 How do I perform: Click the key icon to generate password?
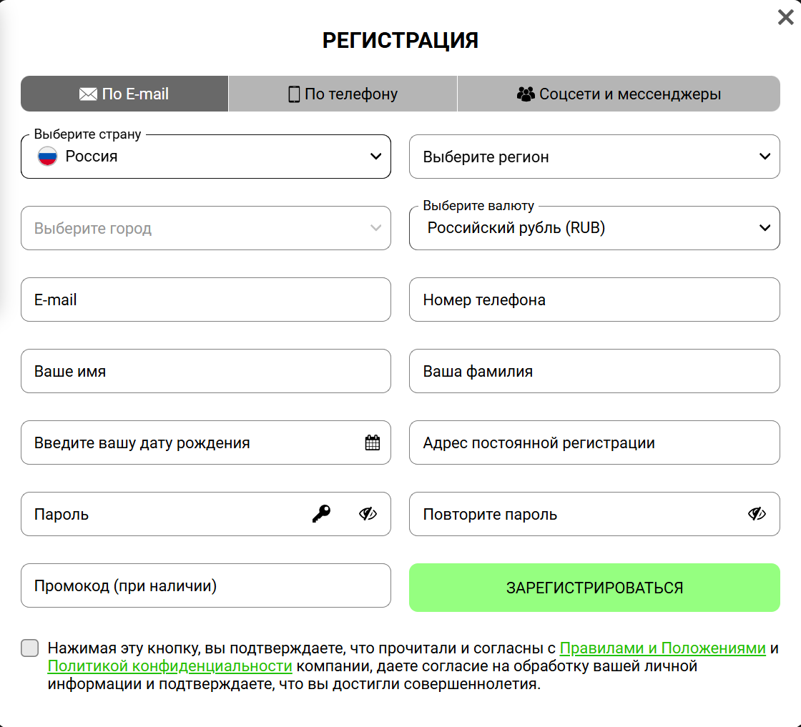[321, 514]
